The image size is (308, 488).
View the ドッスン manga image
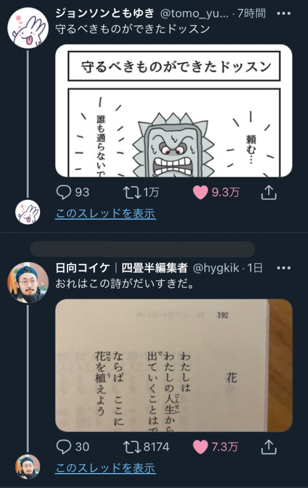click(x=174, y=111)
